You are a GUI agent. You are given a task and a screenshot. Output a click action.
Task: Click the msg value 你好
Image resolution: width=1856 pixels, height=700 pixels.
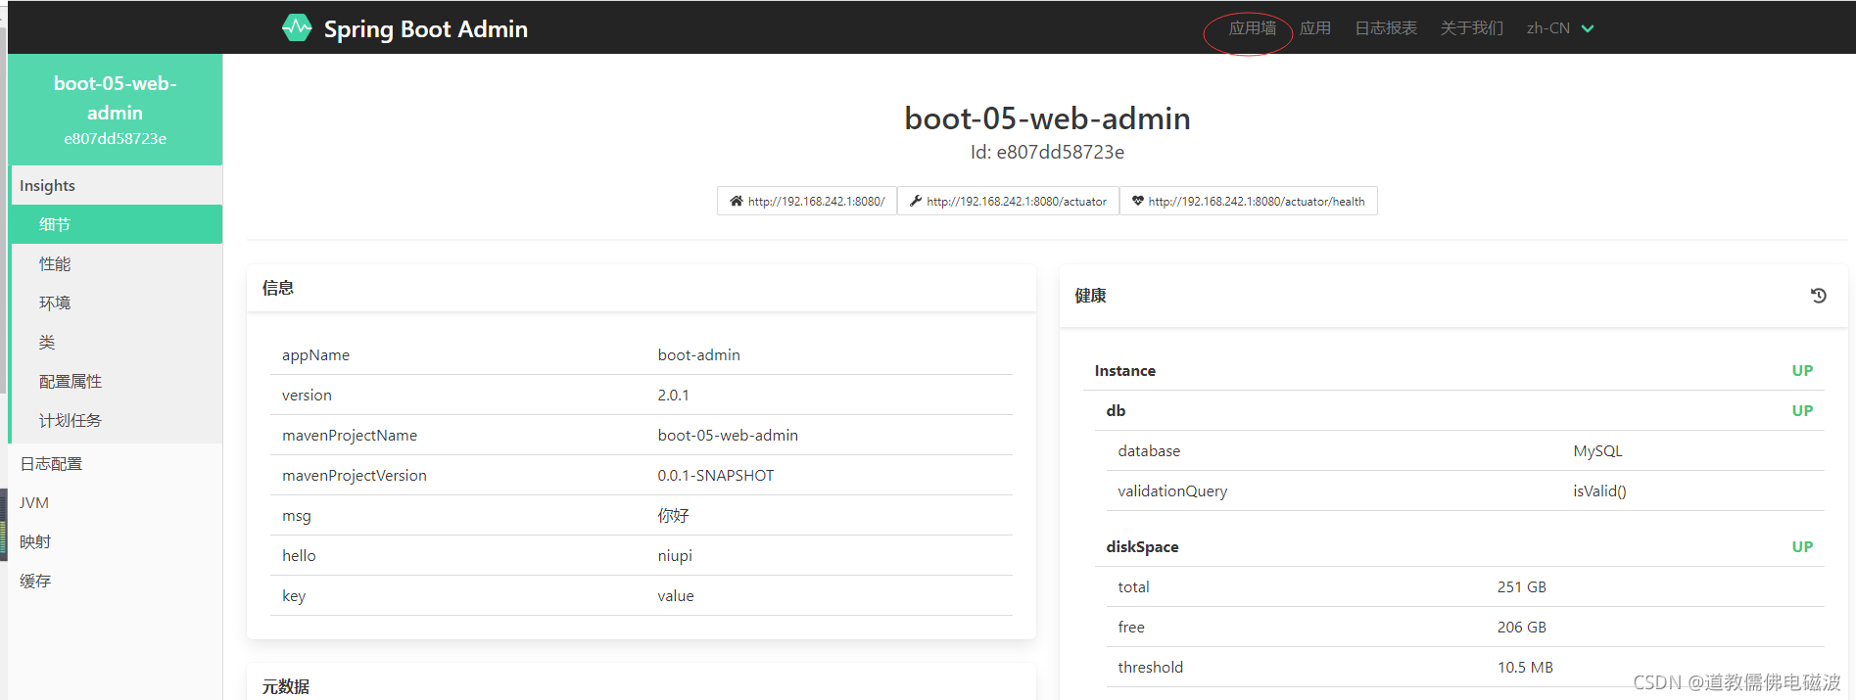673,515
